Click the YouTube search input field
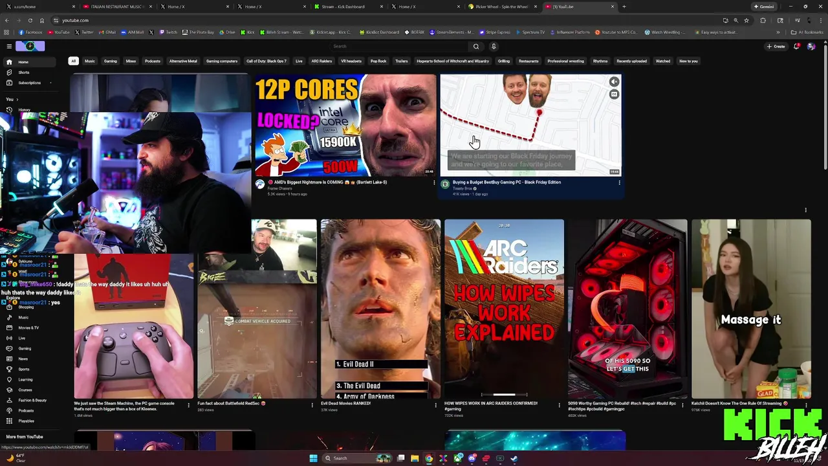The image size is (828, 466). pos(398,47)
